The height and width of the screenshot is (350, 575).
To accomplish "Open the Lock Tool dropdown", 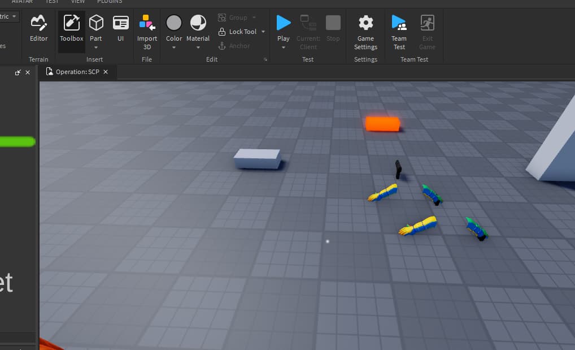I will [x=263, y=32].
